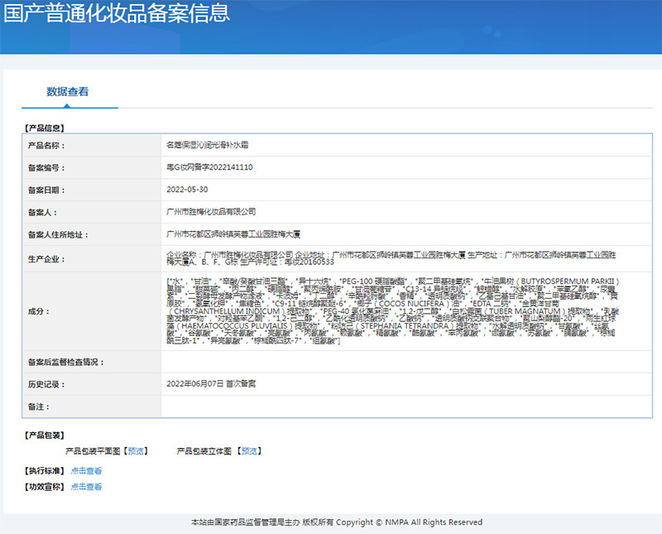
Task: Click the 备注 row label
Action: [39, 407]
